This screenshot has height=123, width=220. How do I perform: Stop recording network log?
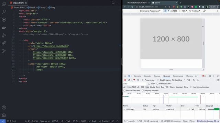(x=125, y=80)
